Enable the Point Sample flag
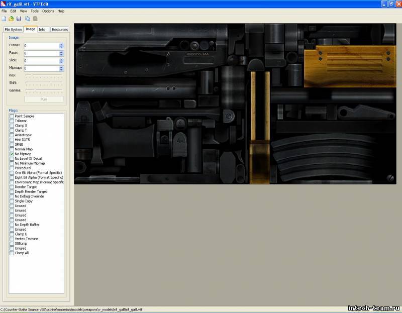 (x=12, y=116)
